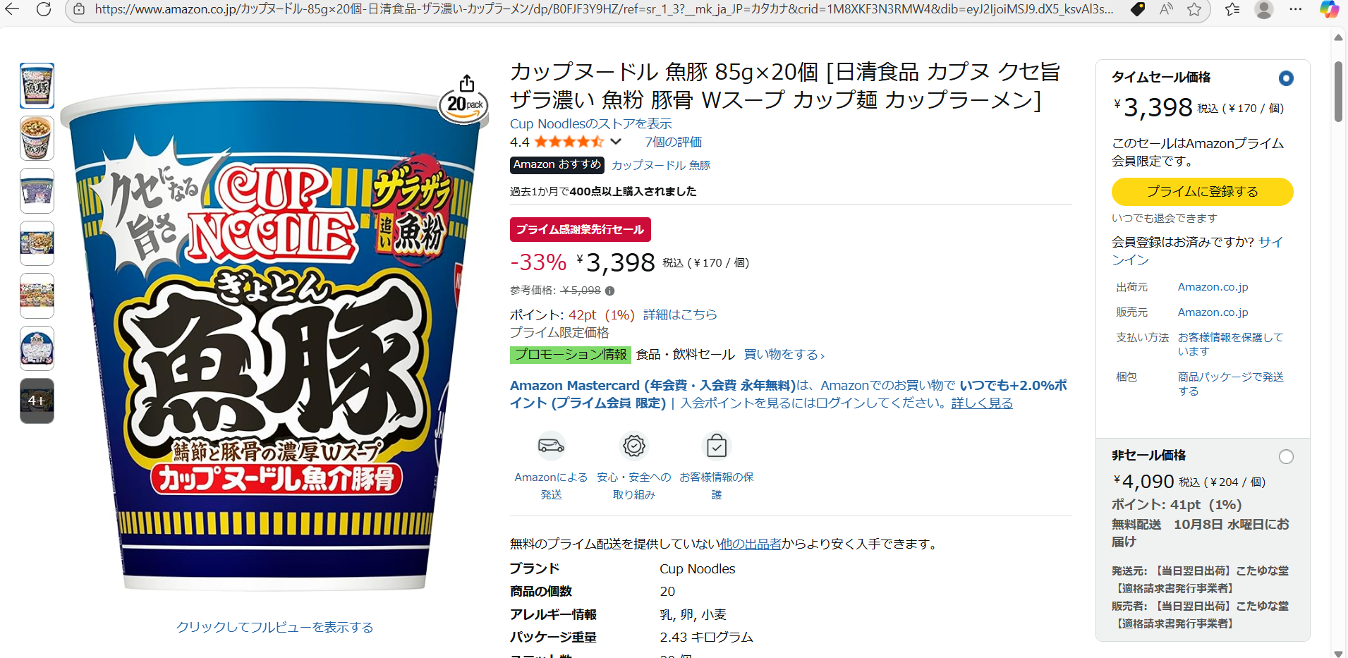Click the browser back arrow
Image resolution: width=1348 pixels, height=658 pixels.
click(x=13, y=9)
